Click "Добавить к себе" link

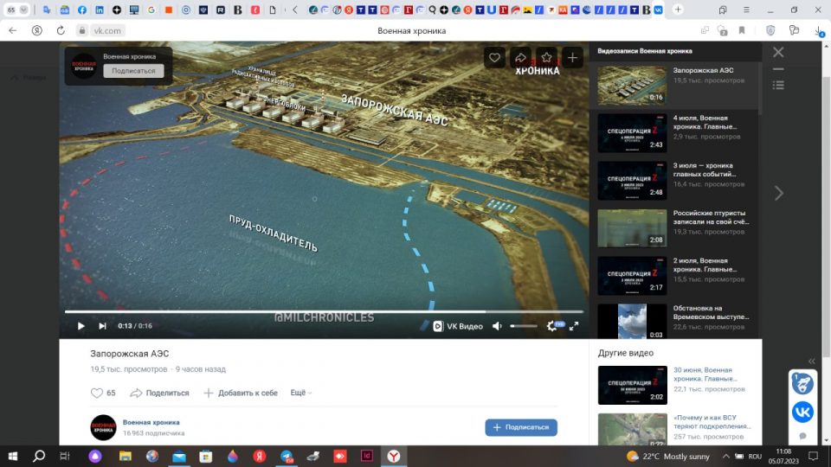point(241,393)
